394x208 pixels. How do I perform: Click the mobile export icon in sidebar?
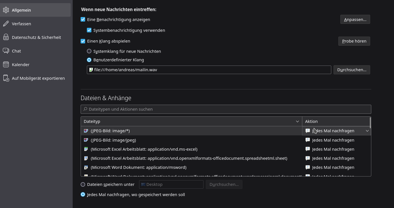click(6, 78)
